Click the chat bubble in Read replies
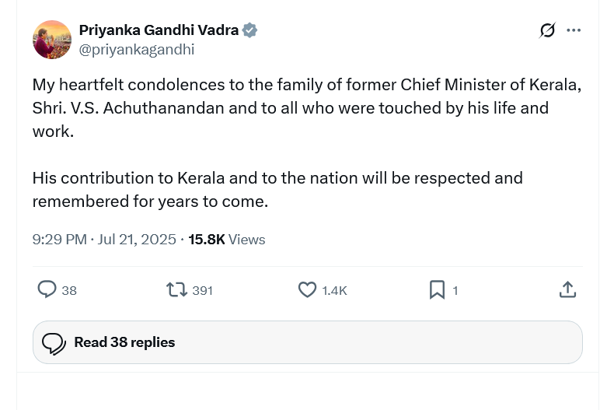 click(x=53, y=343)
